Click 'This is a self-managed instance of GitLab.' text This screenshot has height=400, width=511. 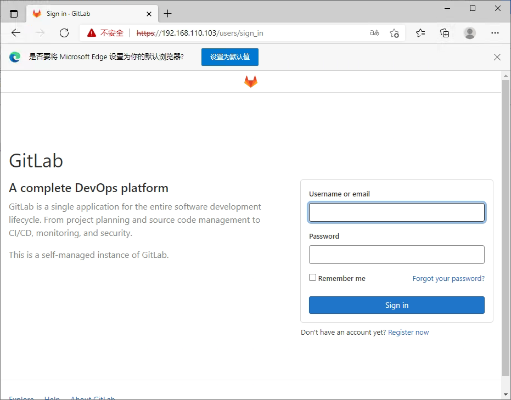[x=89, y=255]
